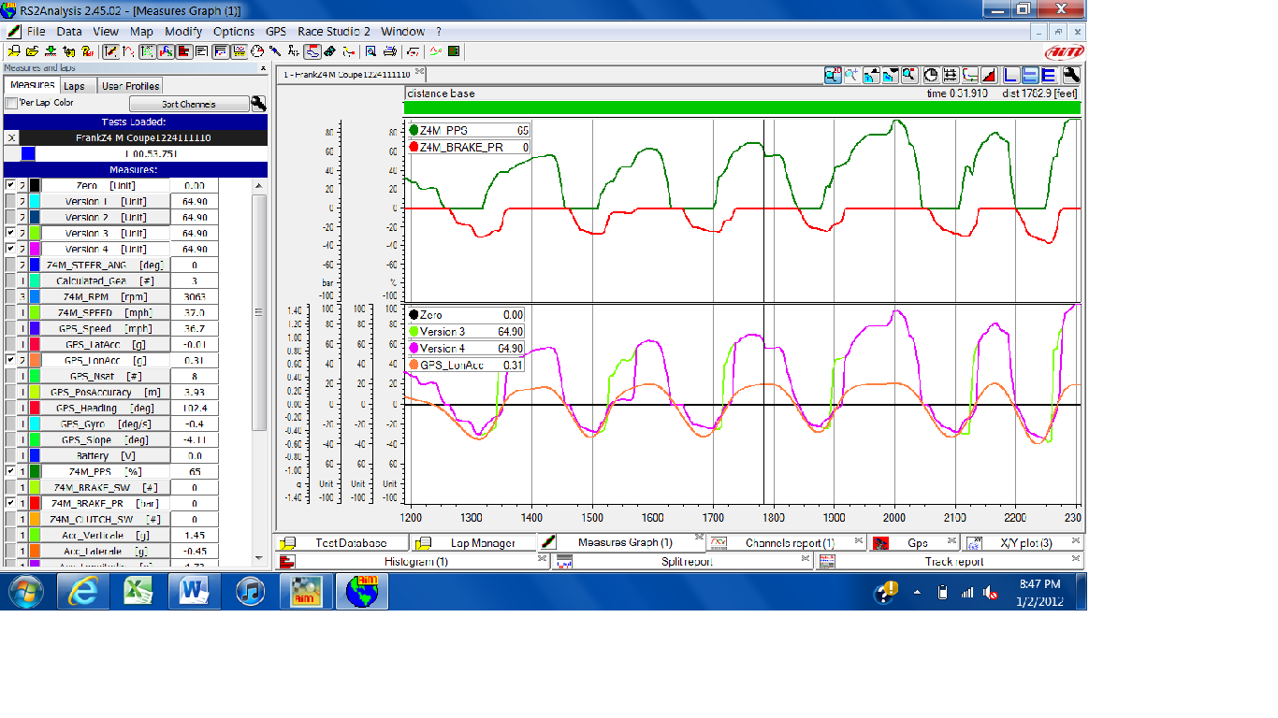Switch to the User Profiles tab
The height and width of the screenshot is (718, 1278).
click(x=130, y=86)
